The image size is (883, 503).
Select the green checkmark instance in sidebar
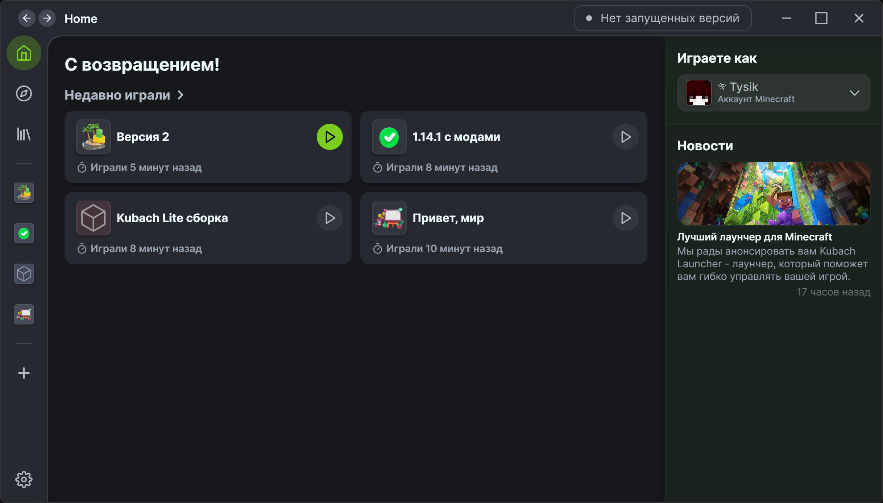click(x=24, y=234)
